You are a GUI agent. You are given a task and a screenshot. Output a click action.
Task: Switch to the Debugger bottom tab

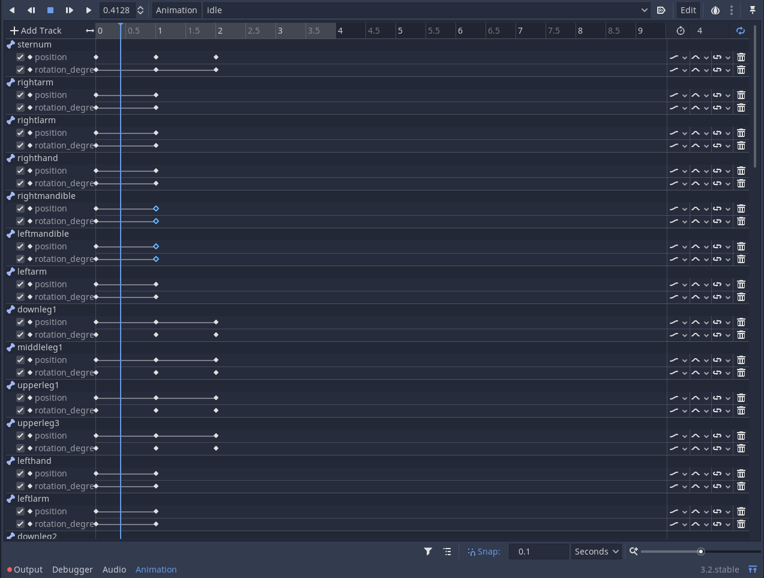[72, 569]
